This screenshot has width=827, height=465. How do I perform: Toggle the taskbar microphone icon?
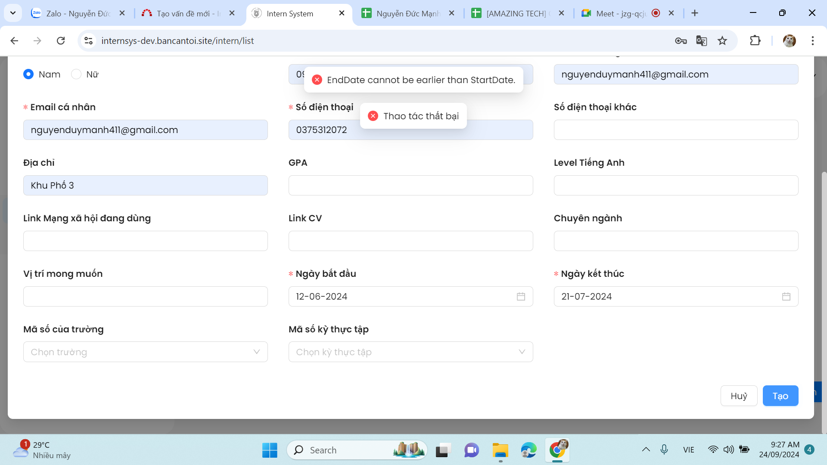pyautogui.click(x=664, y=450)
